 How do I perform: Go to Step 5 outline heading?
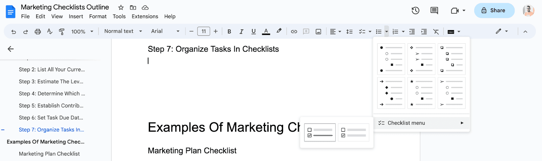click(51, 106)
